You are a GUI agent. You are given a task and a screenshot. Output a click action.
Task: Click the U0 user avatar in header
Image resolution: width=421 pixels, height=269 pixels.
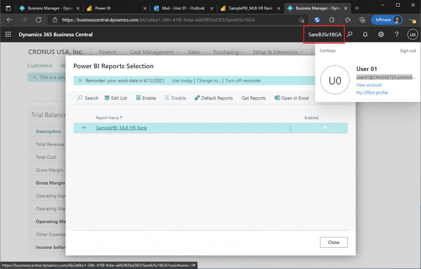413,35
